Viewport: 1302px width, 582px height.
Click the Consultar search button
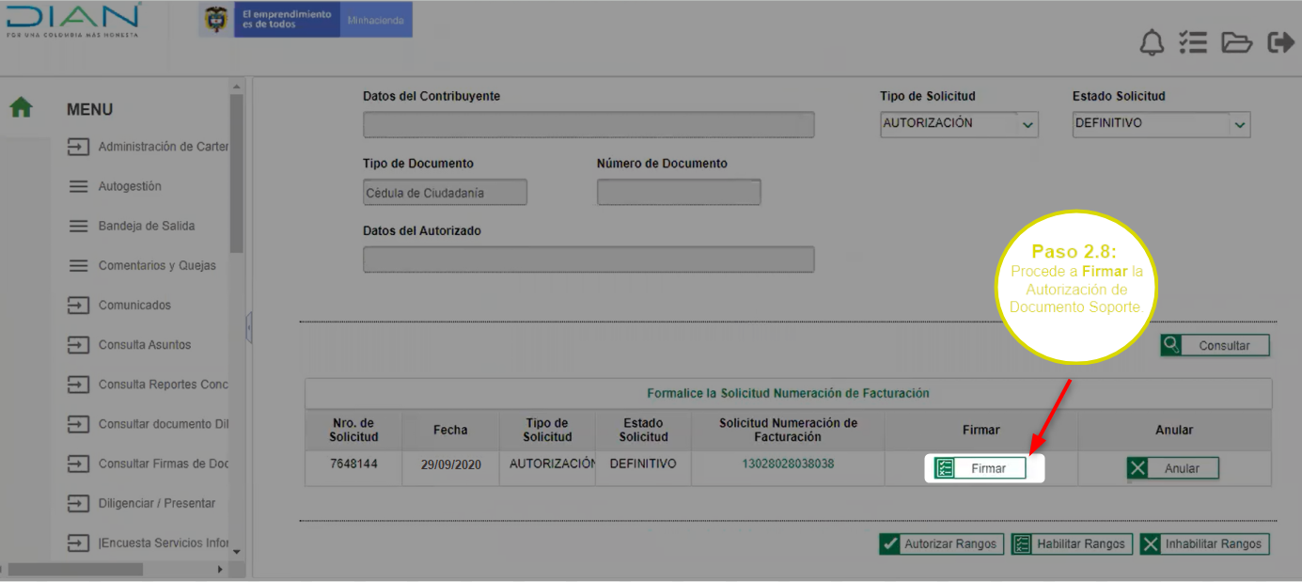[x=1215, y=345]
